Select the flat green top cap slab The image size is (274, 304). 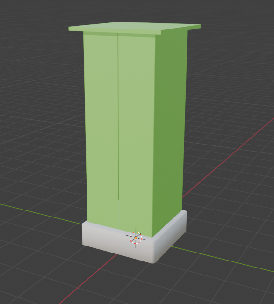[135, 29]
